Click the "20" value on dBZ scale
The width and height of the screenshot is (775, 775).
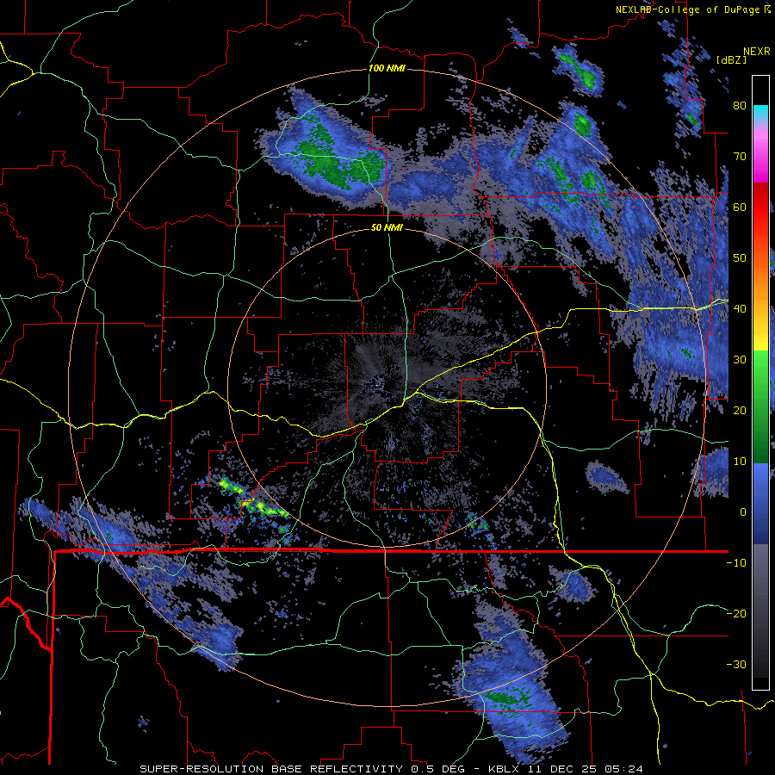pyautogui.click(x=740, y=410)
